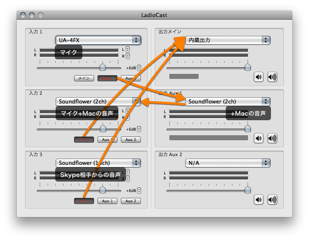Toggle Aux 2 routing button for 入力 1

pyautogui.click(x=130, y=78)
